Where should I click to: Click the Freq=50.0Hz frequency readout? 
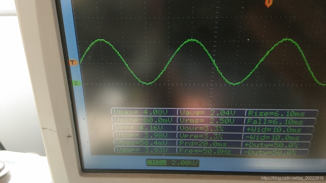[208, 151]
